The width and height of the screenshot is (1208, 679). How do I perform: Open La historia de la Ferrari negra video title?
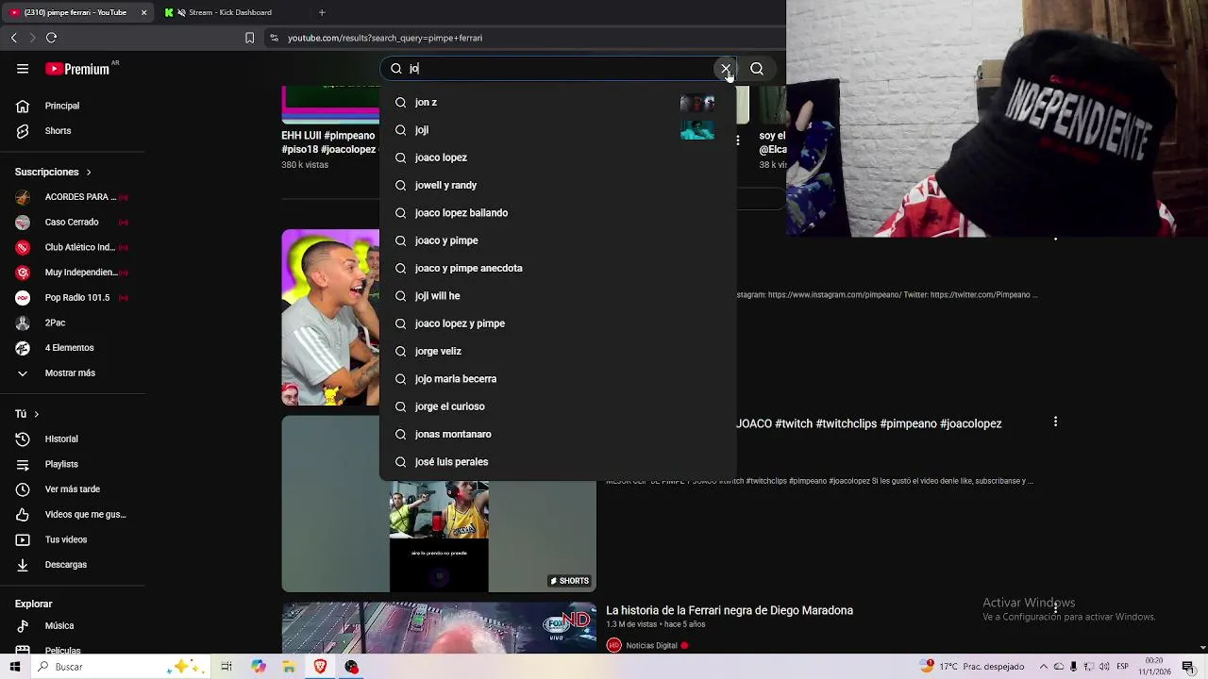tap(730, 610)
